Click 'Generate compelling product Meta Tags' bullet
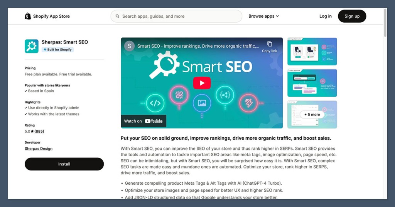Viewport: 395px width, 207px height. coord(203,183)
